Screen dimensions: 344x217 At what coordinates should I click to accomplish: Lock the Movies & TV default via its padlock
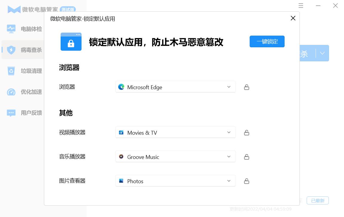[246, 132]
